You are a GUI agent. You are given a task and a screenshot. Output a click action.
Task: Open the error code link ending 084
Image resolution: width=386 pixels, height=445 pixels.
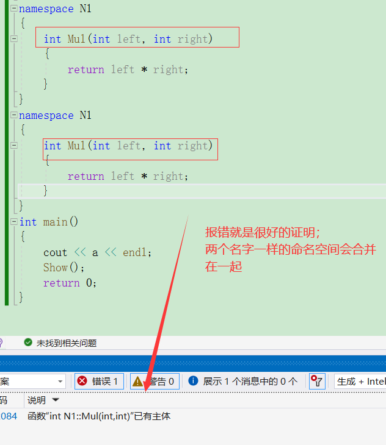9,416
